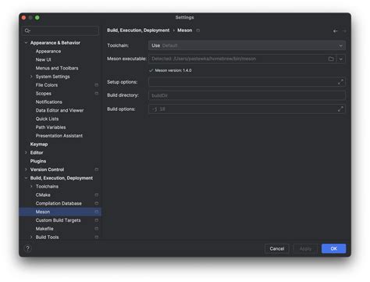Confirm settings with the OK button

pyautogui.click(x=333, y=248)
